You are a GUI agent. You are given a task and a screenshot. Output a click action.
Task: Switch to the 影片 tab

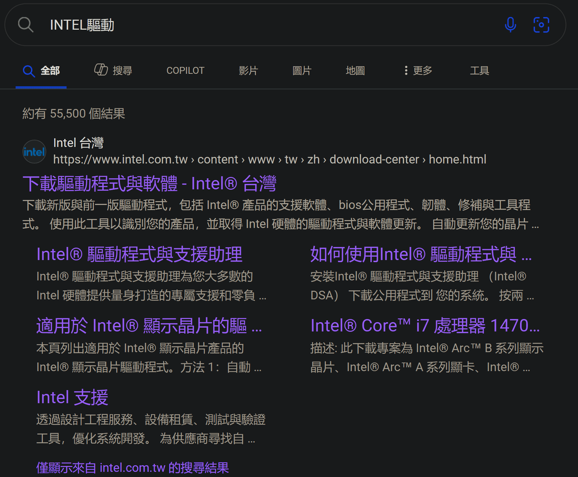[x=248, y=70]
